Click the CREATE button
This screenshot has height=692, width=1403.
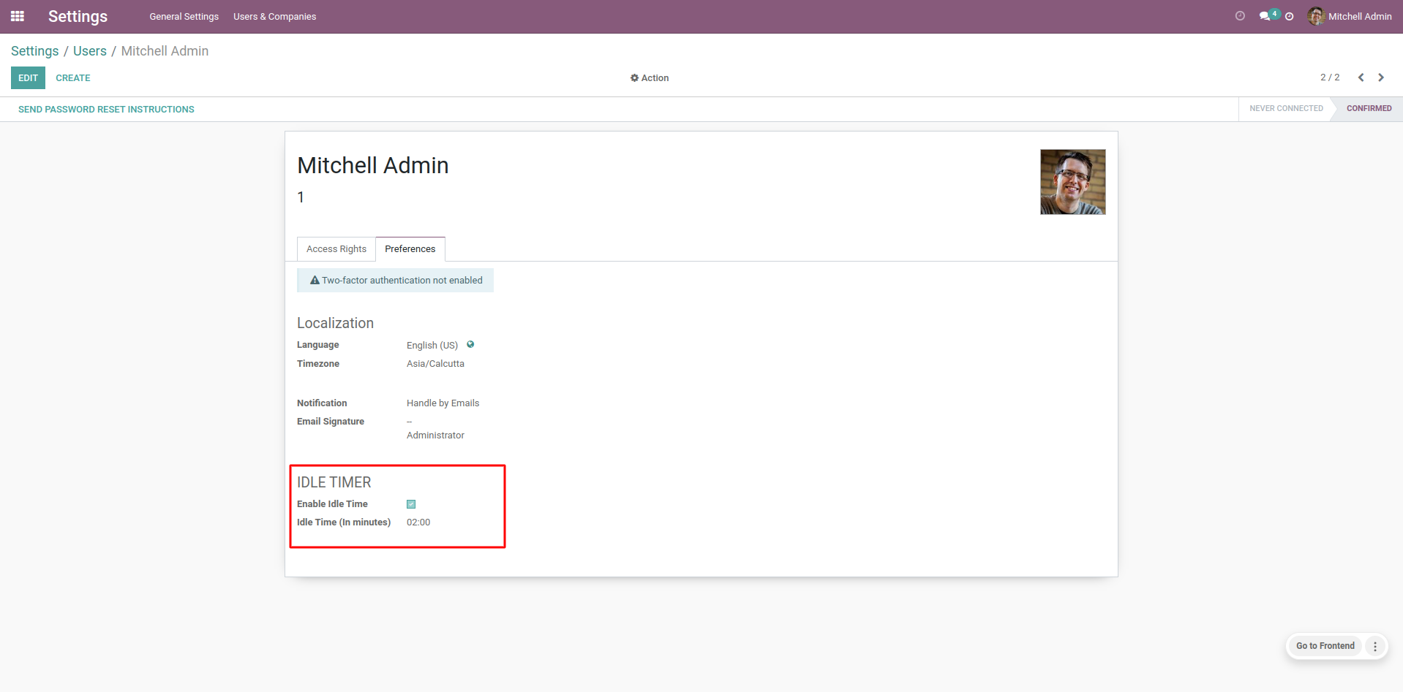pyautogui.click(x=73, y=78)
